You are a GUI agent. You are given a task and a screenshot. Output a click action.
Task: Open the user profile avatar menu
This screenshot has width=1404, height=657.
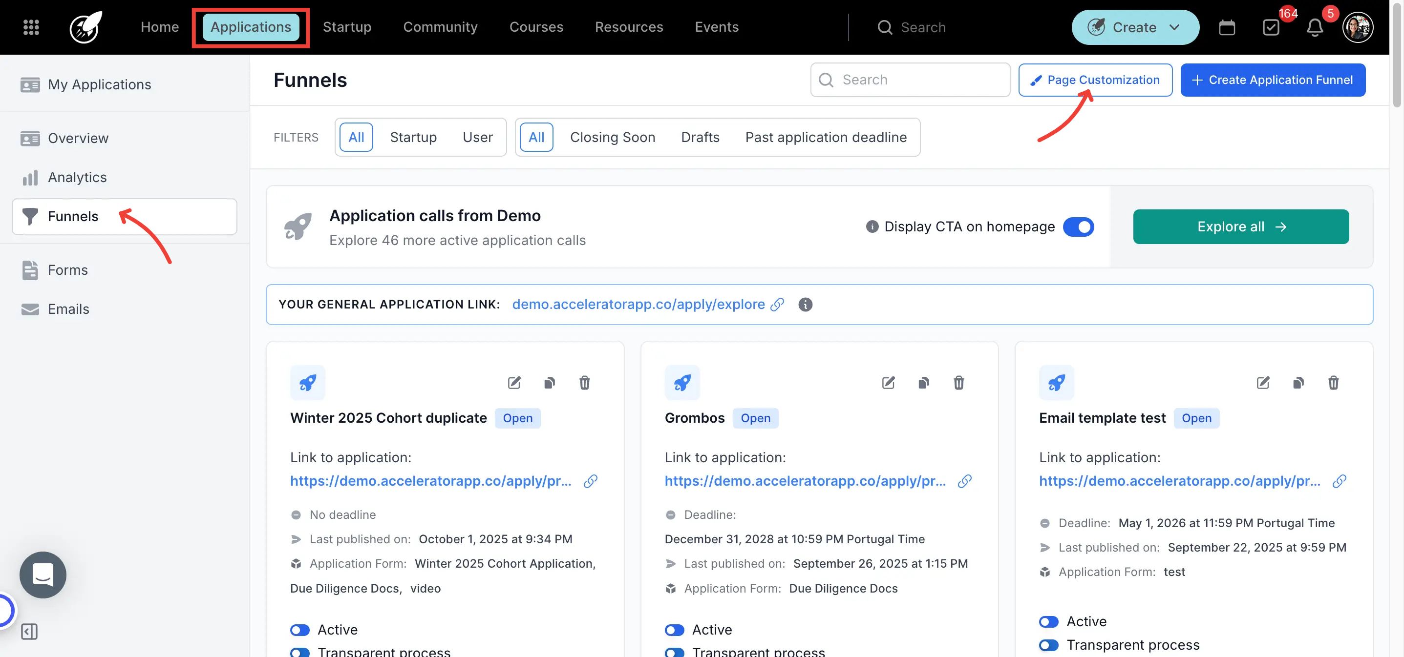(1357, 27)
